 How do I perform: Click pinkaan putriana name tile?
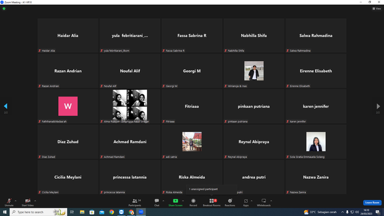(254, 106)
